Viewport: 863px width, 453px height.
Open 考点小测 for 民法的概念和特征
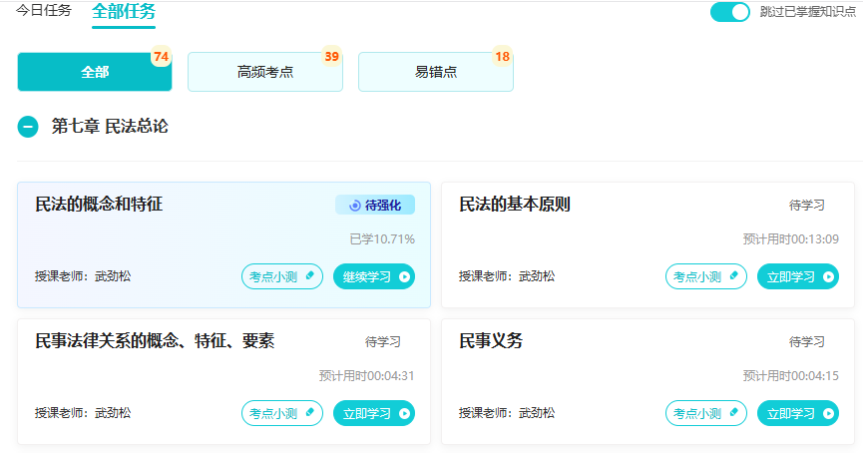[282, 276]
